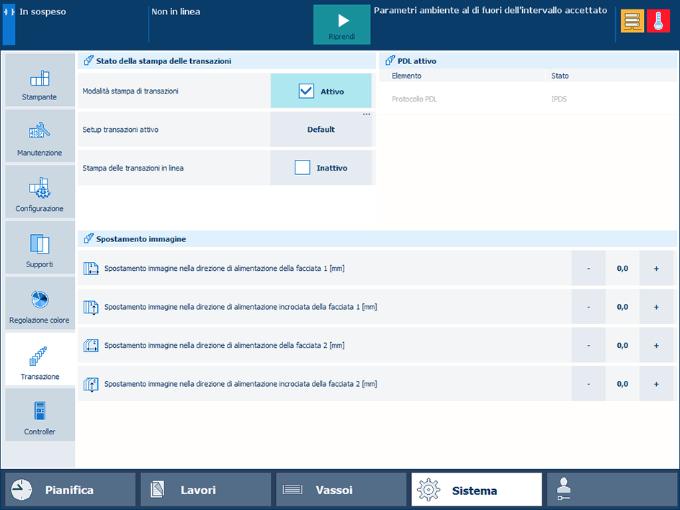Increase facciata 1 feed direction shift
This screenshot has height=510, width=680.
point(656,269)
